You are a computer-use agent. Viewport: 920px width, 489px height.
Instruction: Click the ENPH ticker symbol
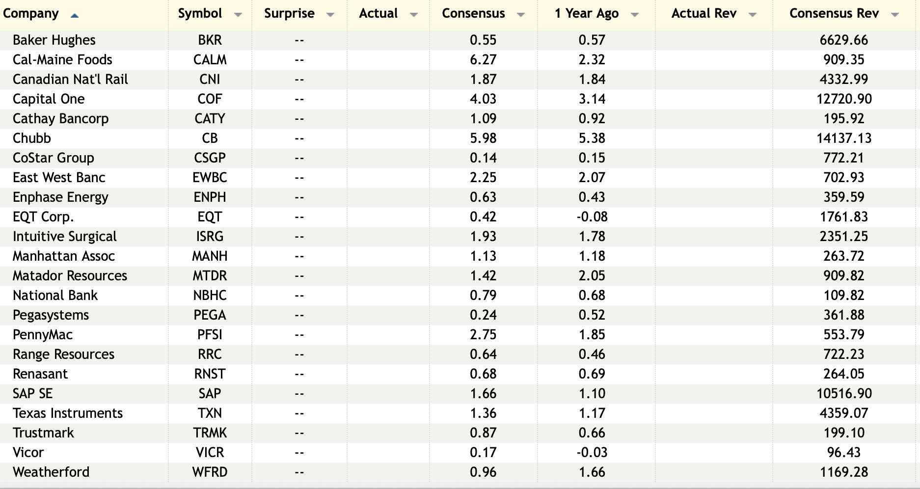coord(210,197)
